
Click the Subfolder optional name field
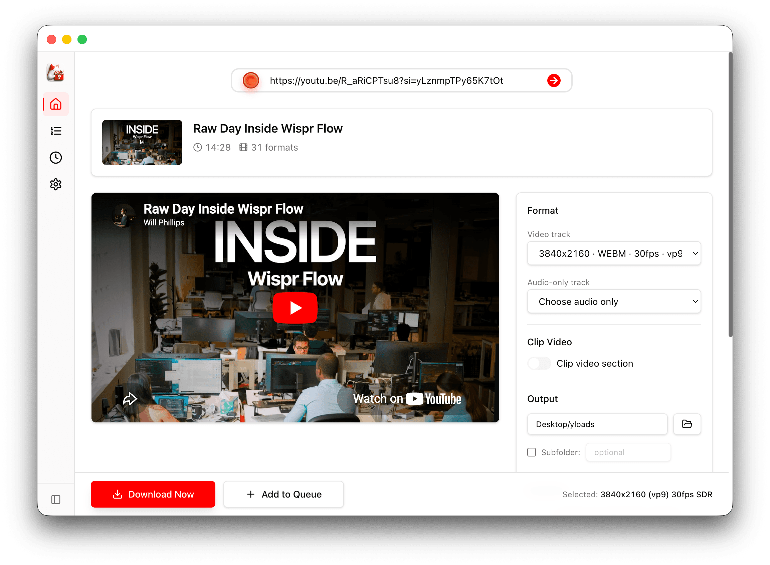[628, 452]
